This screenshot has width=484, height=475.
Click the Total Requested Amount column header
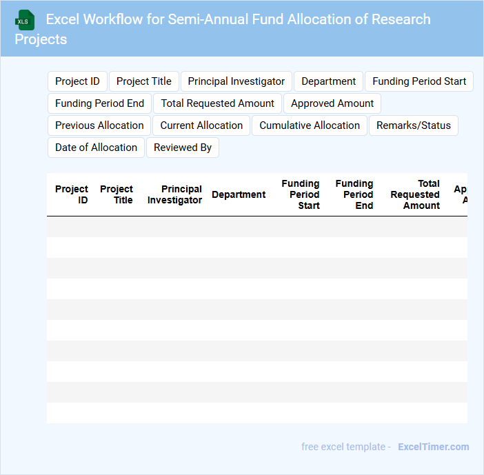click(415, 194)
